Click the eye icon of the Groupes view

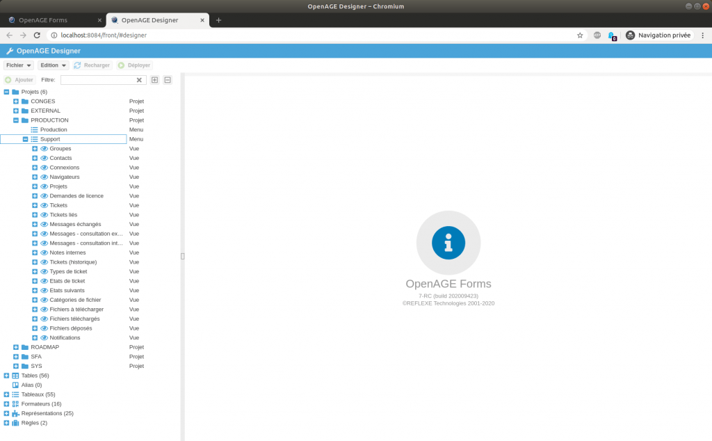coord(44,149)
